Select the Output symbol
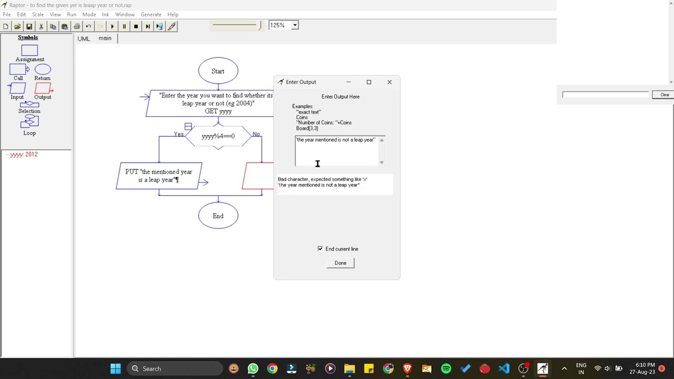The image size is (674, 379). click(43, 88)
